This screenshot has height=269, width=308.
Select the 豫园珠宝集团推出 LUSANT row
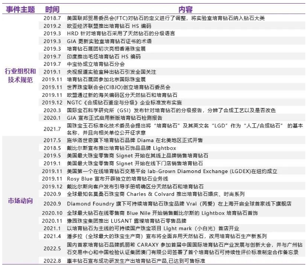tap(127, 221)
